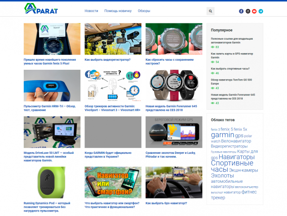The width and height of the screenshot is (287, 216).
Task: Click the views eye icon beside 54
Action: 212,62
